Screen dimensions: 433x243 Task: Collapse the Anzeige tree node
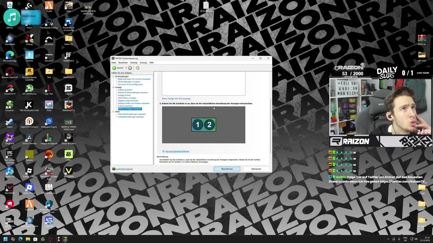pos(113,87)
